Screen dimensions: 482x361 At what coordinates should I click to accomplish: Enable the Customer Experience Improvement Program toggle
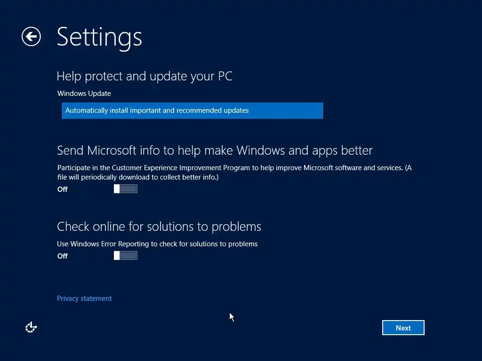pos(126,189)
